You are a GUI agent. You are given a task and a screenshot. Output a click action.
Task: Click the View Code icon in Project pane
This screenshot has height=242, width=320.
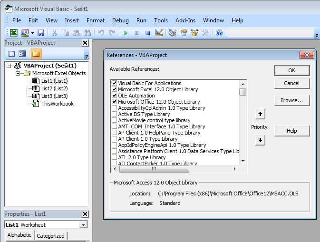click(x=11, y=54)
